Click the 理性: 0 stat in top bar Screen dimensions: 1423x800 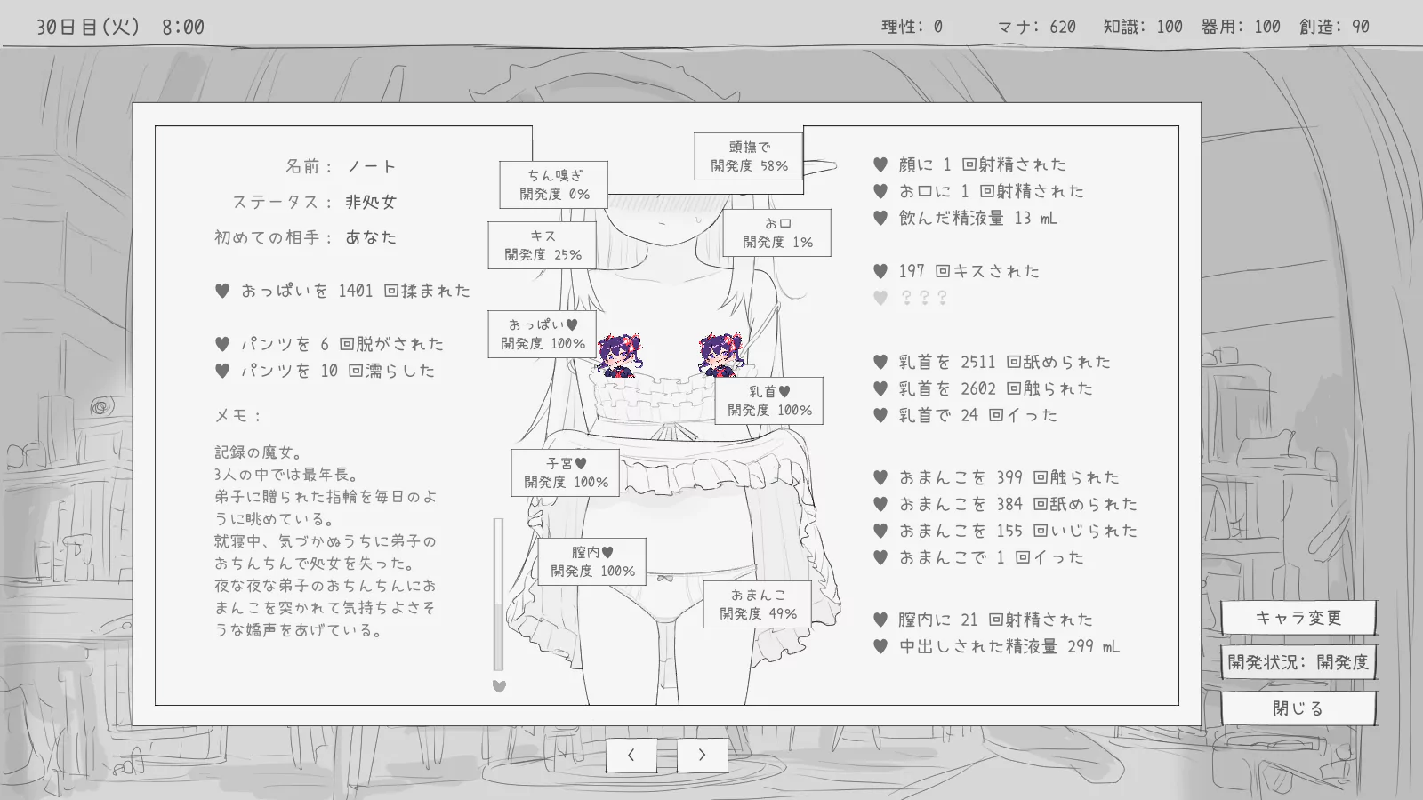(912, 27)
